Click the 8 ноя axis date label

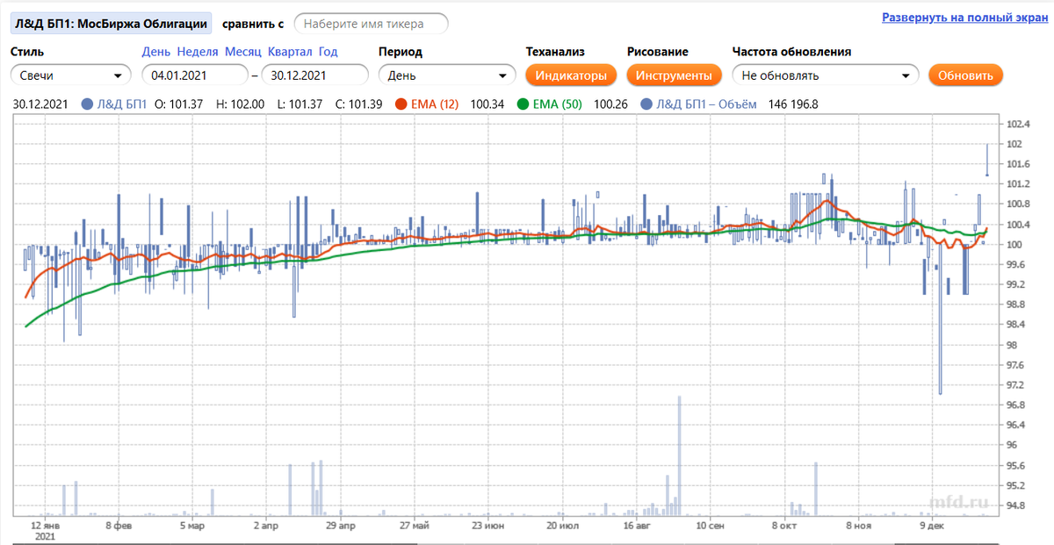pyautogui.click(x=858, y=526)
